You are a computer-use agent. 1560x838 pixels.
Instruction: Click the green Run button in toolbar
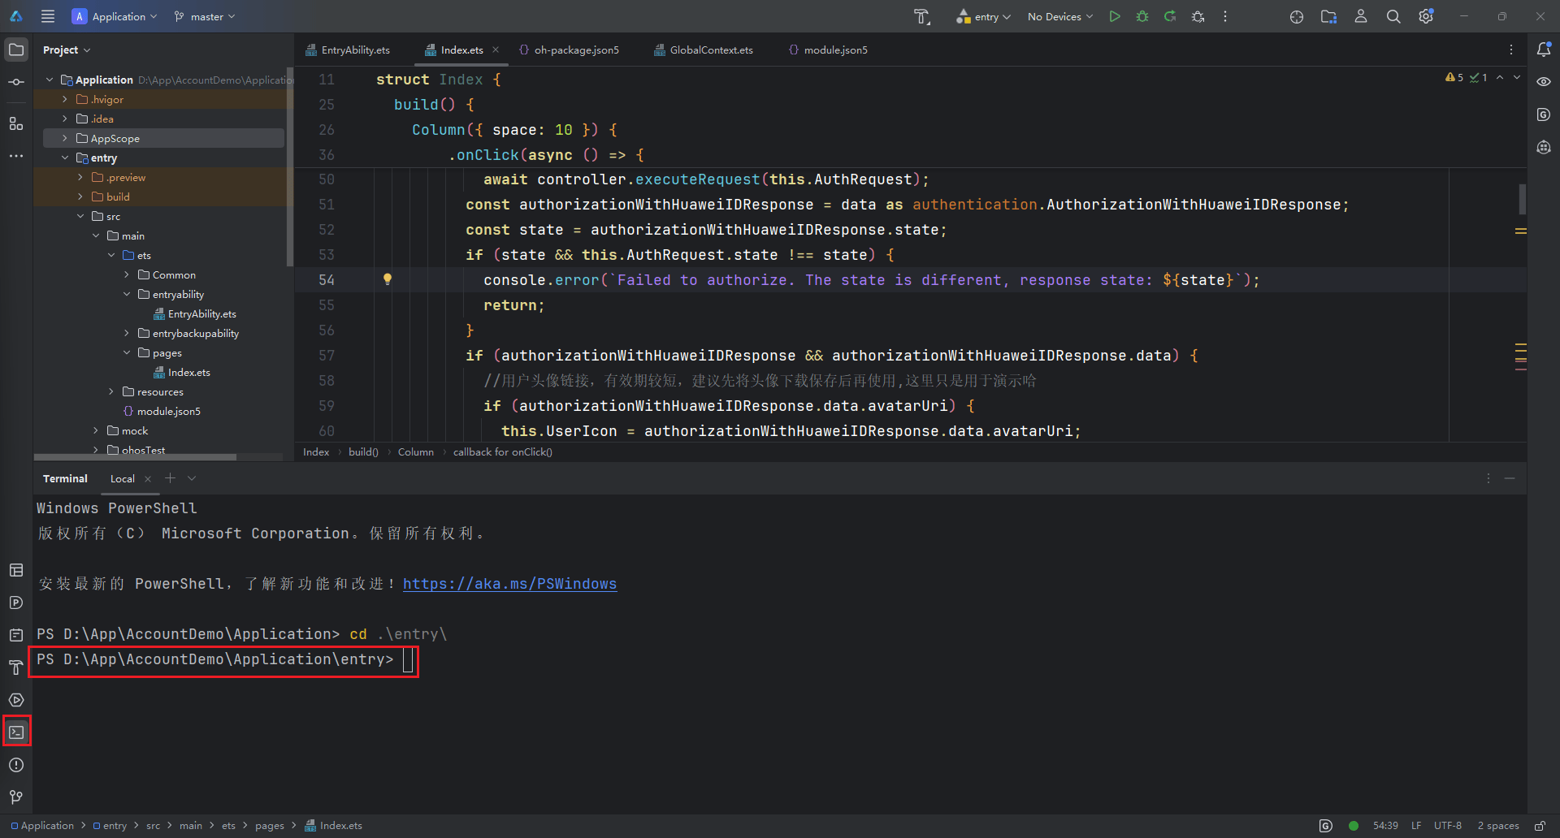[x=1115, y=16]
